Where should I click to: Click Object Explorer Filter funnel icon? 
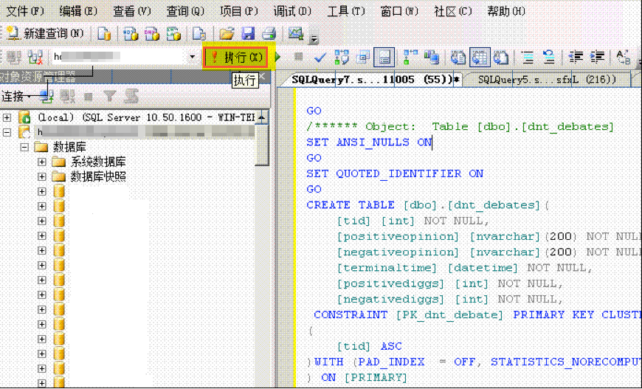109,97
